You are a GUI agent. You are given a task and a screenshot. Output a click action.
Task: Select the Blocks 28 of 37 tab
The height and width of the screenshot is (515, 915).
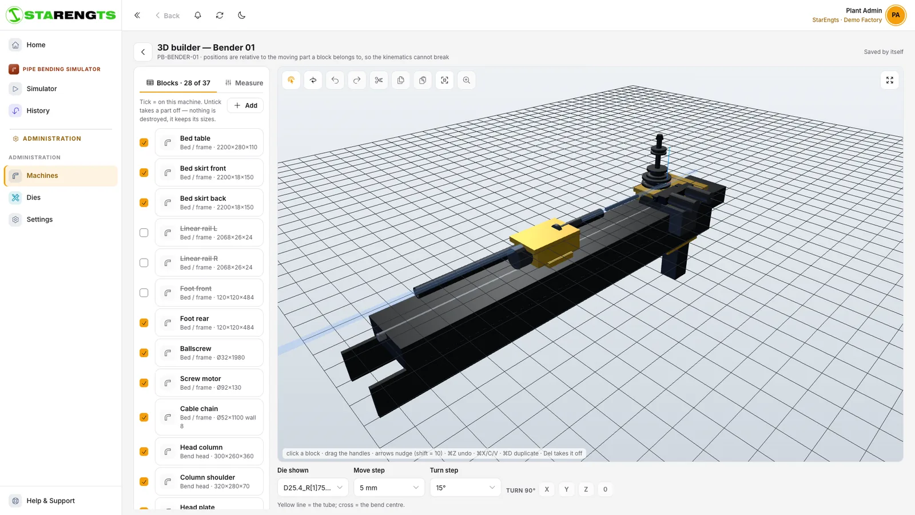178,83
